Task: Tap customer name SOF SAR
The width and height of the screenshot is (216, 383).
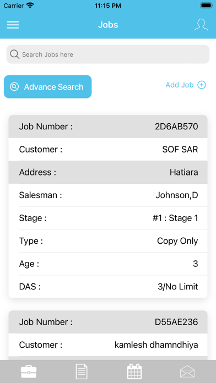Action: point(180,150)
